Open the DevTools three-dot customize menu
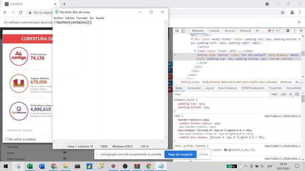Viewport: 305px width, 171px height. [x=295, y=30]
